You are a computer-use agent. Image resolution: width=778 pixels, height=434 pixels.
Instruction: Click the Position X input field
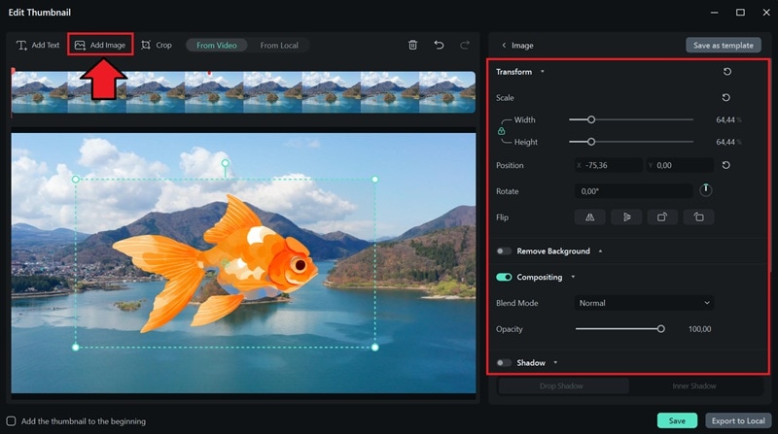coord(609,165)
